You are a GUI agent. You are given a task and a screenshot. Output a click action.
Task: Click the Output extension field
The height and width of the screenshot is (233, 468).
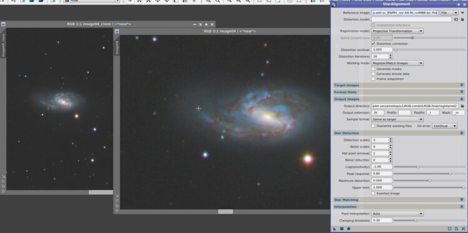tap(378, 113)
